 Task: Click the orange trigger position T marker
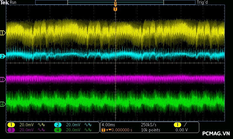[x=115, y=9]
